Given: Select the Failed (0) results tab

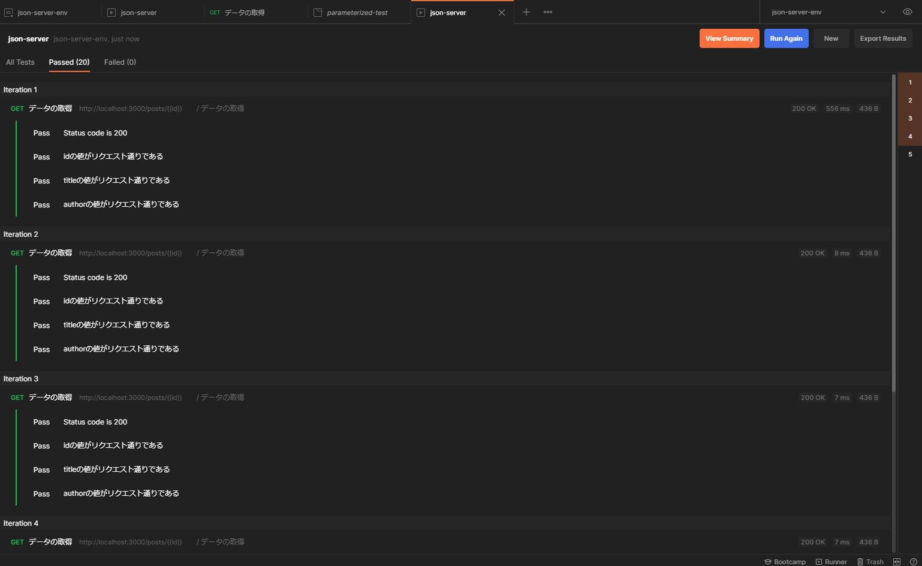Looking at the screenshot, I should tap(120, 62).
